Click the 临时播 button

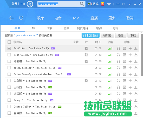click(107, 35)
